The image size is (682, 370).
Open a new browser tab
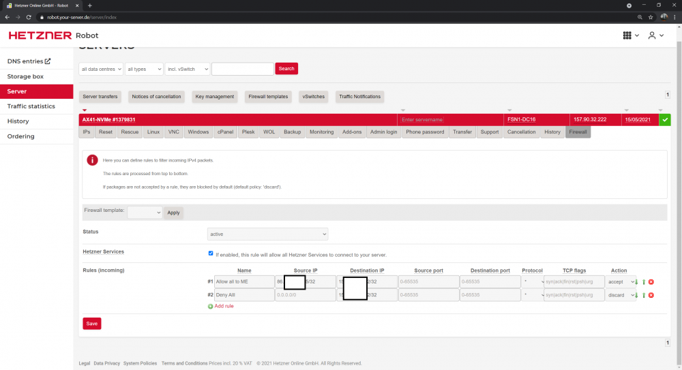(89, 5)
